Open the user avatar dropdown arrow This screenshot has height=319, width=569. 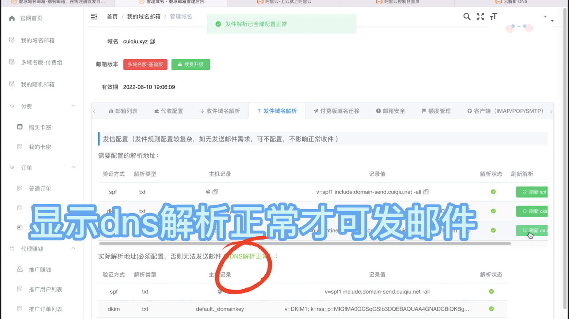coord(552,21)
